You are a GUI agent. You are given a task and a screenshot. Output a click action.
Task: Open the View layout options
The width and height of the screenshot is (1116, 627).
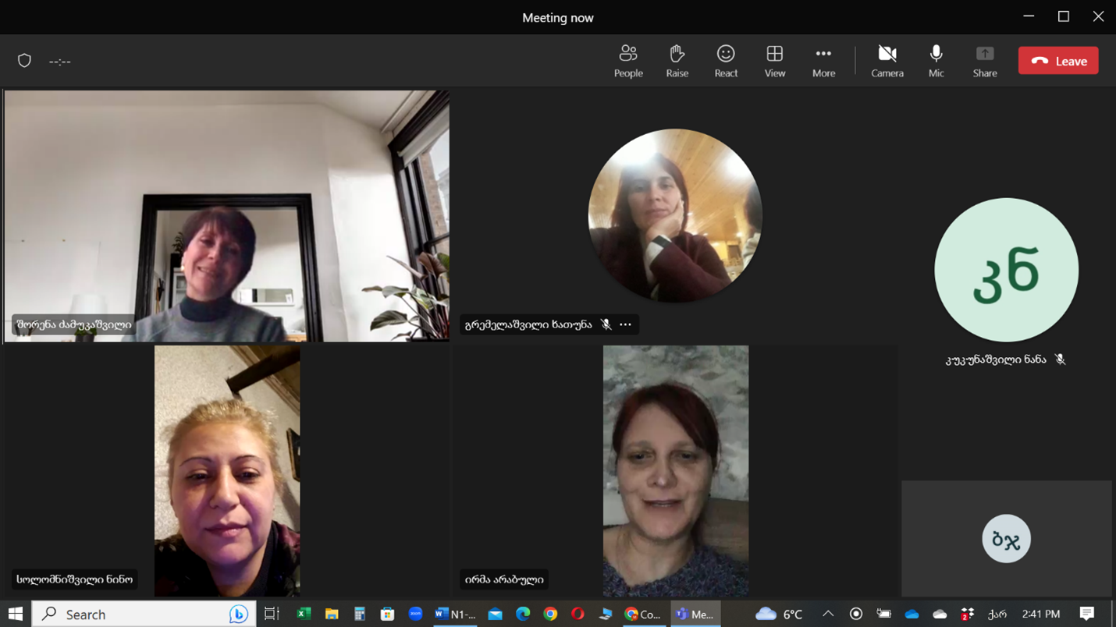point(774,61)
